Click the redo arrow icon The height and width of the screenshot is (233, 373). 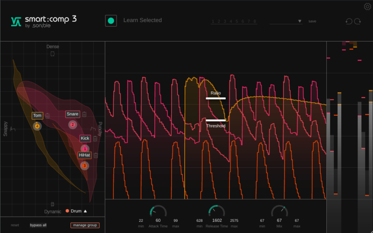point(358,21)
